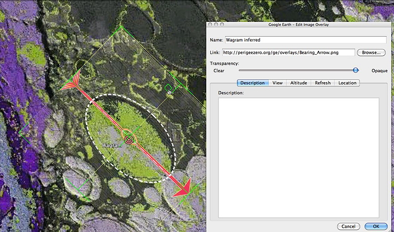Viewport: 394px width, 232px height.
Task: Click inside the Link URL field
Action: click(x=288, y=53)
